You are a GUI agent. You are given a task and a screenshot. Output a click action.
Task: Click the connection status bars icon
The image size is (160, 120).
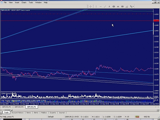click(x=137, y=117)
